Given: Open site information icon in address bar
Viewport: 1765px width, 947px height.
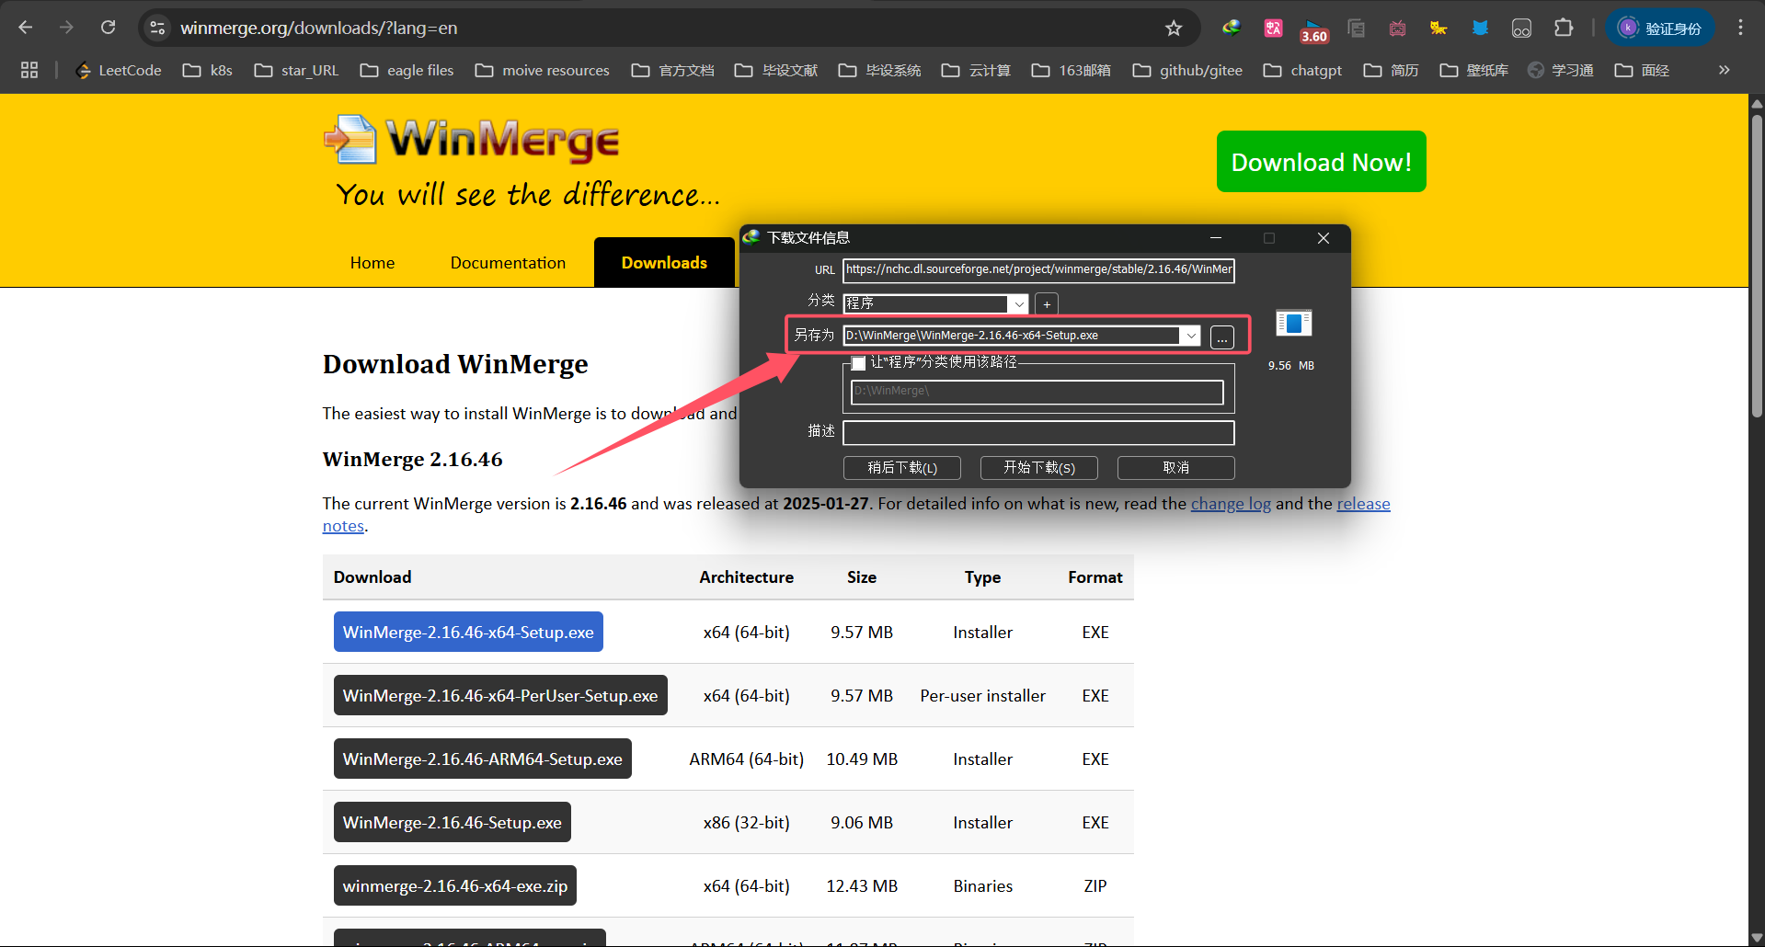Looking at the screenshot, I should (158, 28).
